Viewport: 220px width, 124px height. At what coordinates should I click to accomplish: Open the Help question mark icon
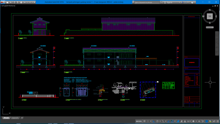(x=193, y=2)
